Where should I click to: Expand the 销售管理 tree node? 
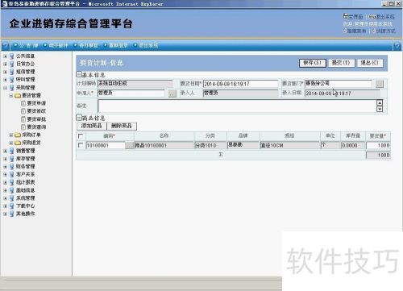coord(5,151)
